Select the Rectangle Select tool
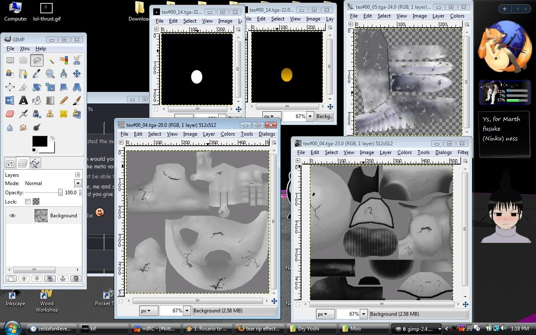 [x=10, y=61]
